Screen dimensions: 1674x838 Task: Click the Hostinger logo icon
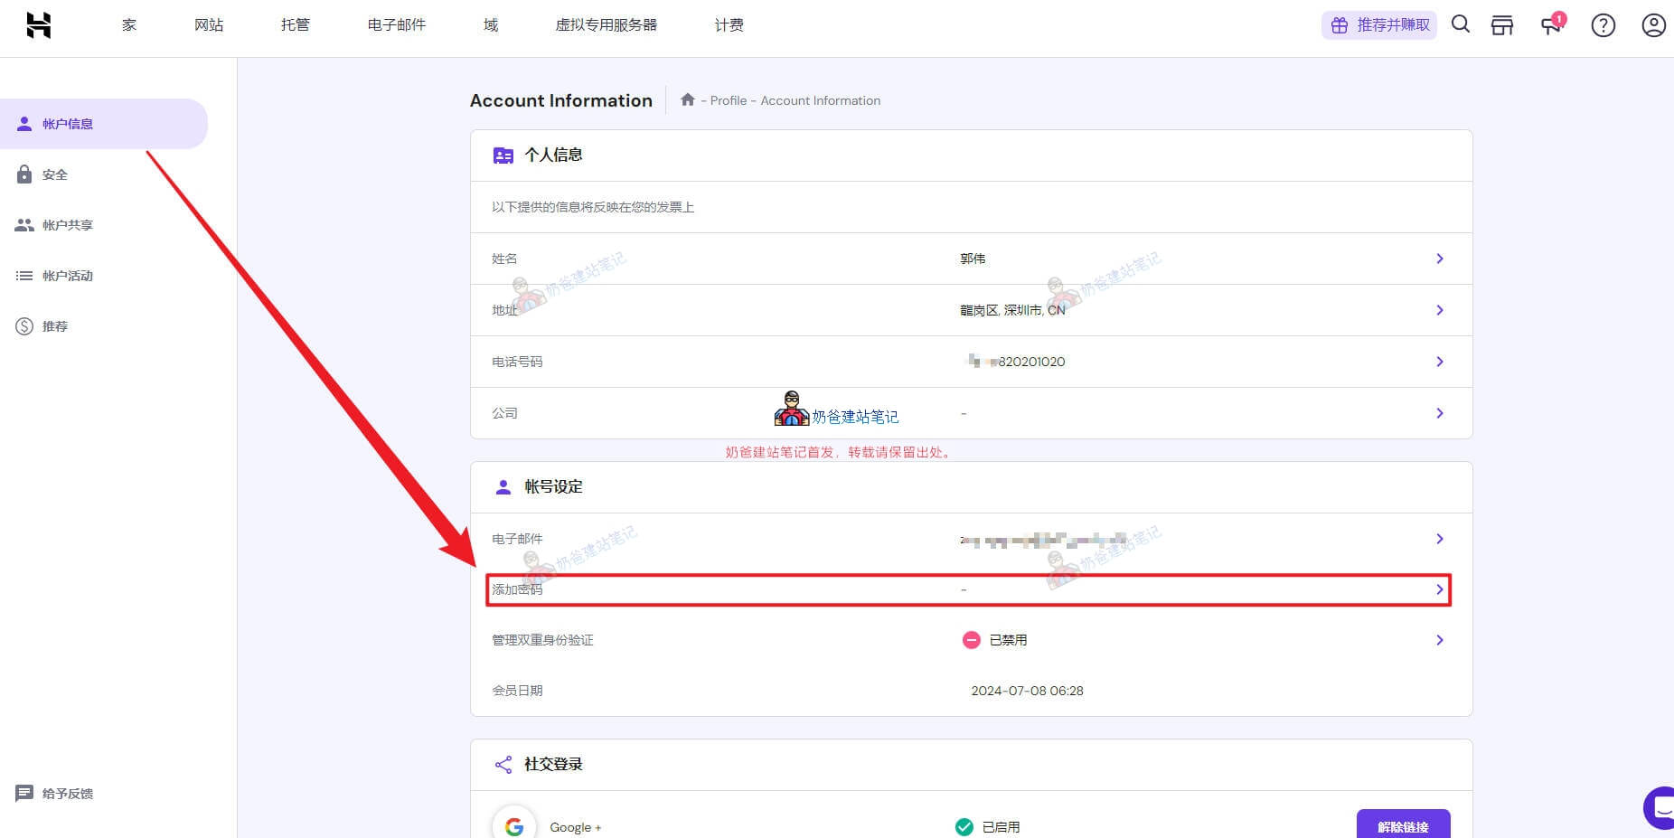pos(38,25)
